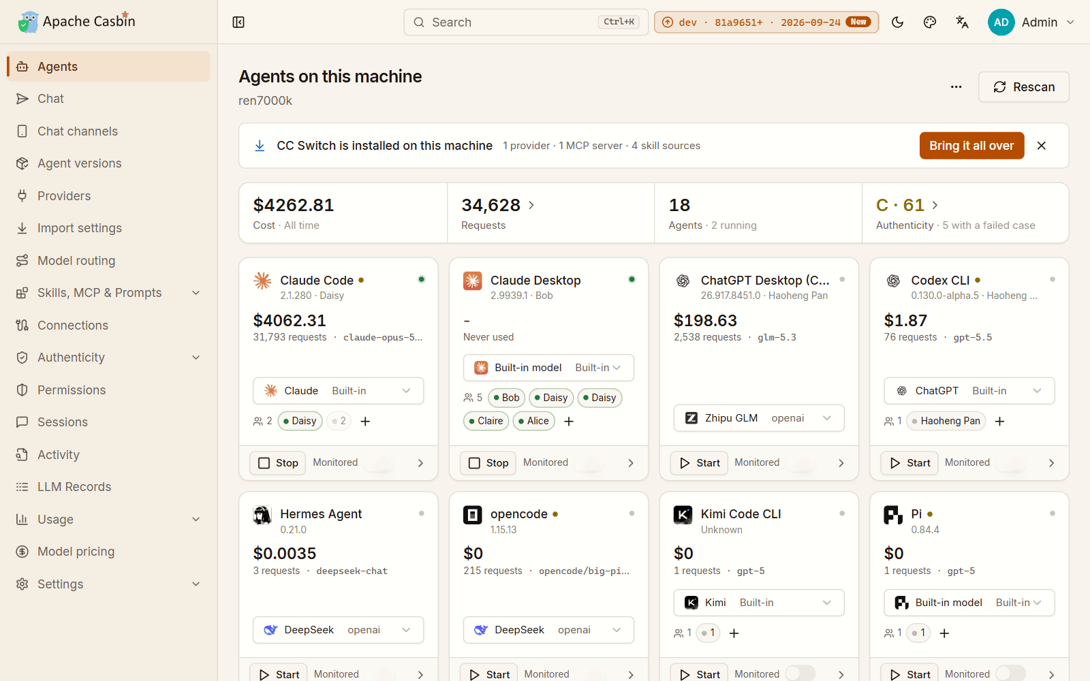This screenshot has width=1090, height=681.
Task: Open Codex CLI details via footer arrow
Action: coord(1052,463)
